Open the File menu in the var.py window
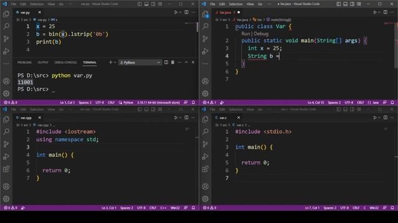 [14, 4]
